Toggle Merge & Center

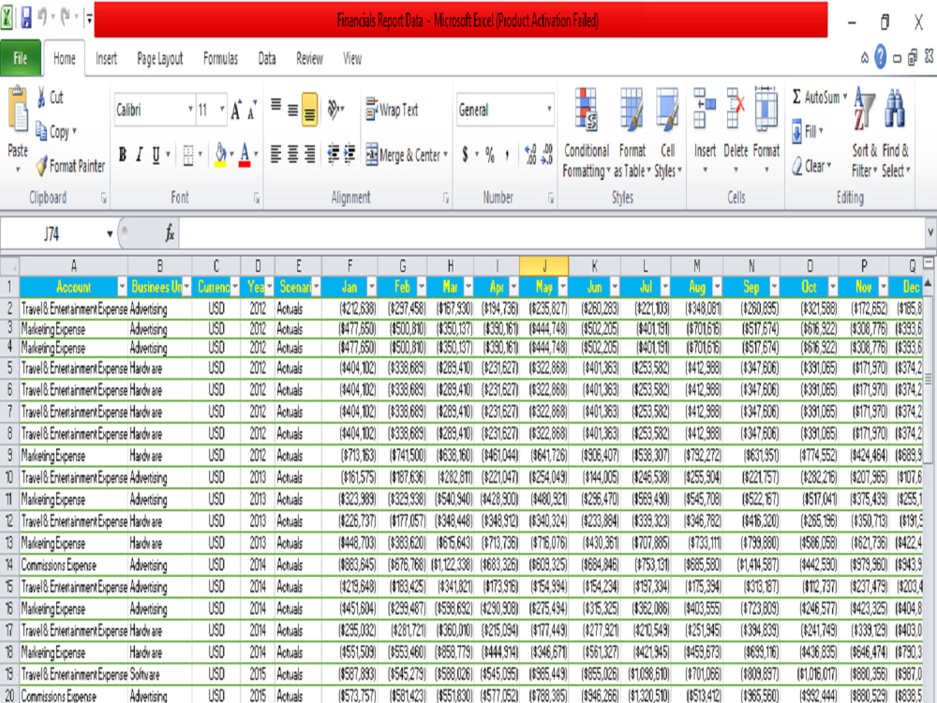403,155
